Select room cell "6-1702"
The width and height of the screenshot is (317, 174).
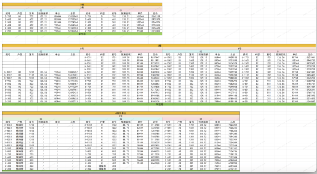pos(168,57)
